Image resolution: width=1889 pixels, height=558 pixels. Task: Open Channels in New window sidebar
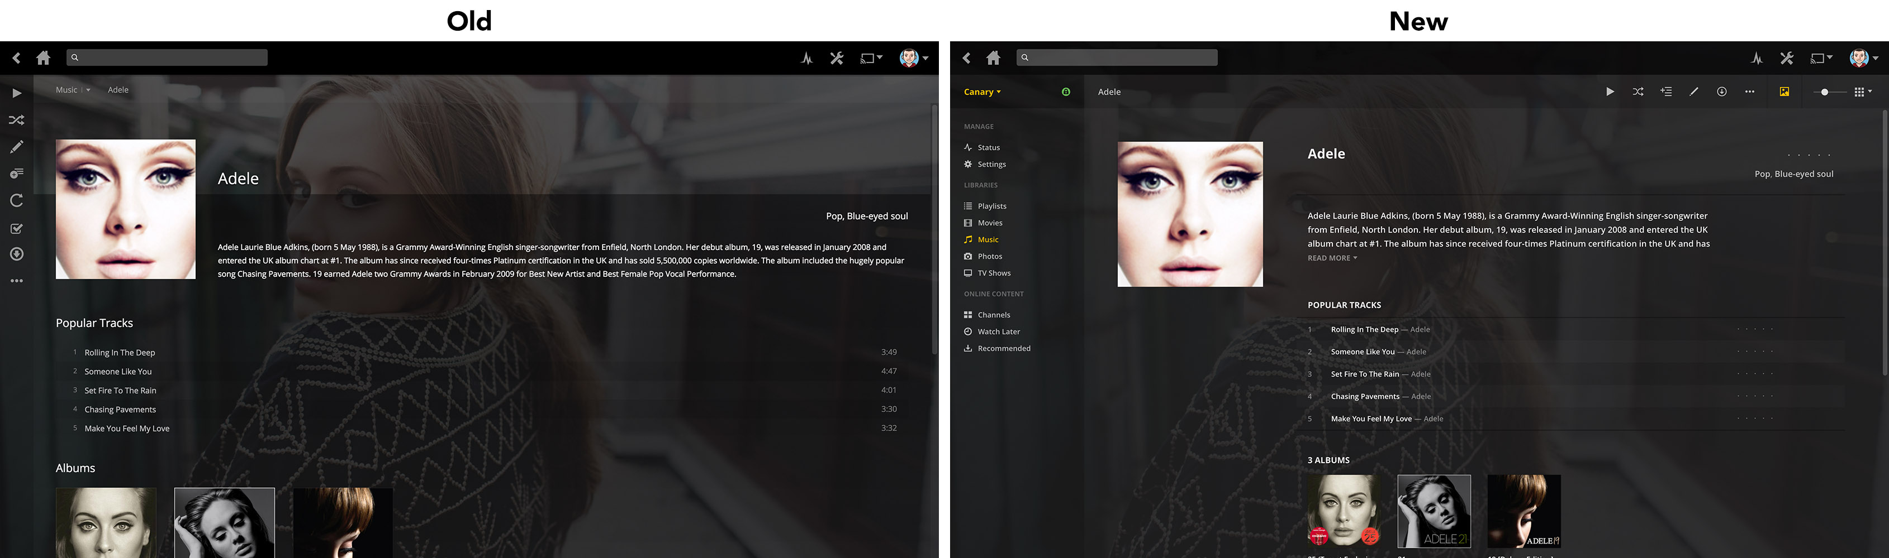[987, 315]
